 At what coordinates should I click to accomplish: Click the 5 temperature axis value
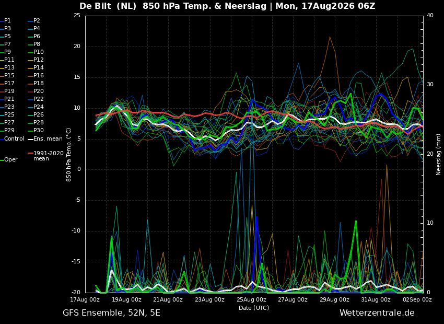coord(79,139)
